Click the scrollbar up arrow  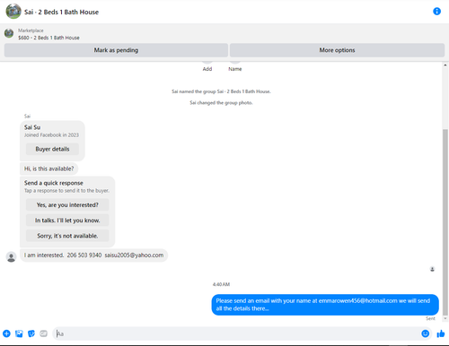445,65
